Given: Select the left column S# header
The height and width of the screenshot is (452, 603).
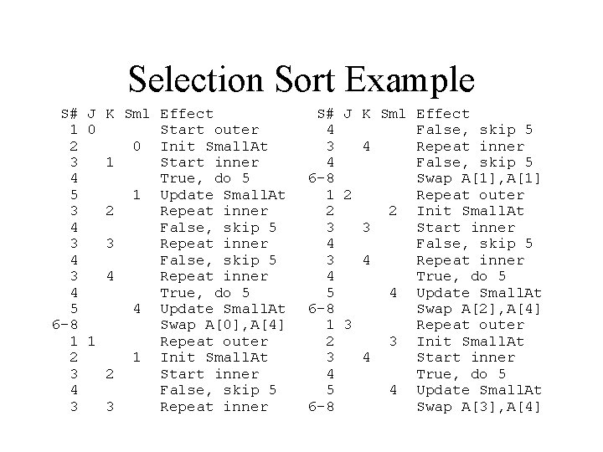Looking at the screenshot, I should [70, 114].
